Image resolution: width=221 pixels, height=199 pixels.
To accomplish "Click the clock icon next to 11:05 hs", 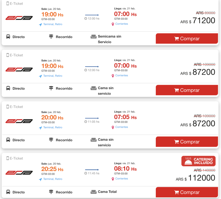I will point(86,122).
